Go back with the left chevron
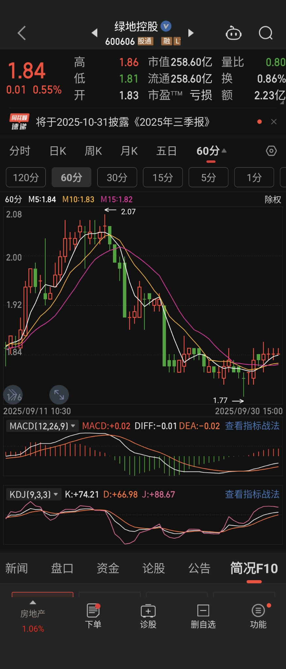The height and width of the screenshot is (669, 286). pos(22,33)
